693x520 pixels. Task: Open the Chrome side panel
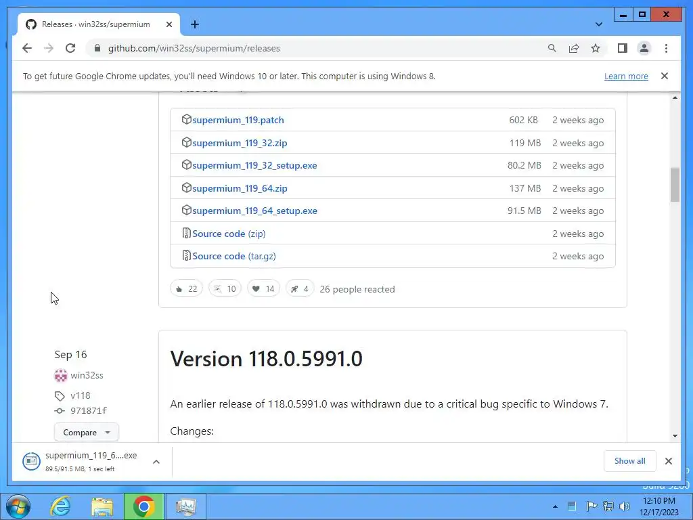[x=623, y=48]
